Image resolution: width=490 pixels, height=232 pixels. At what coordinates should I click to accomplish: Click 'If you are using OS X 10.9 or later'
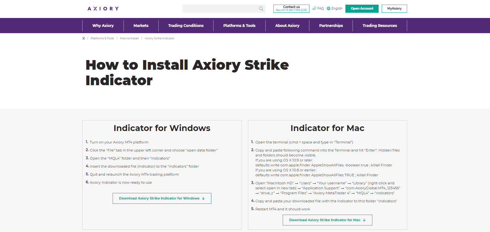coord(284,160)
